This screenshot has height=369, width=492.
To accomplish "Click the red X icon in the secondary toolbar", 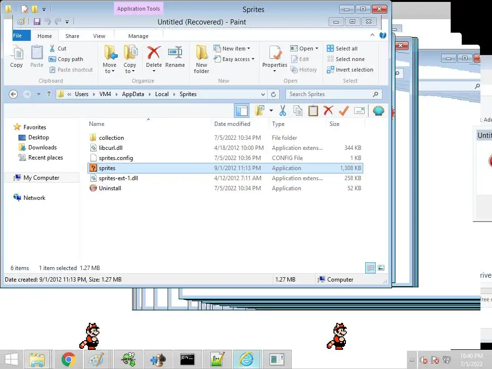I will point(328,111).
